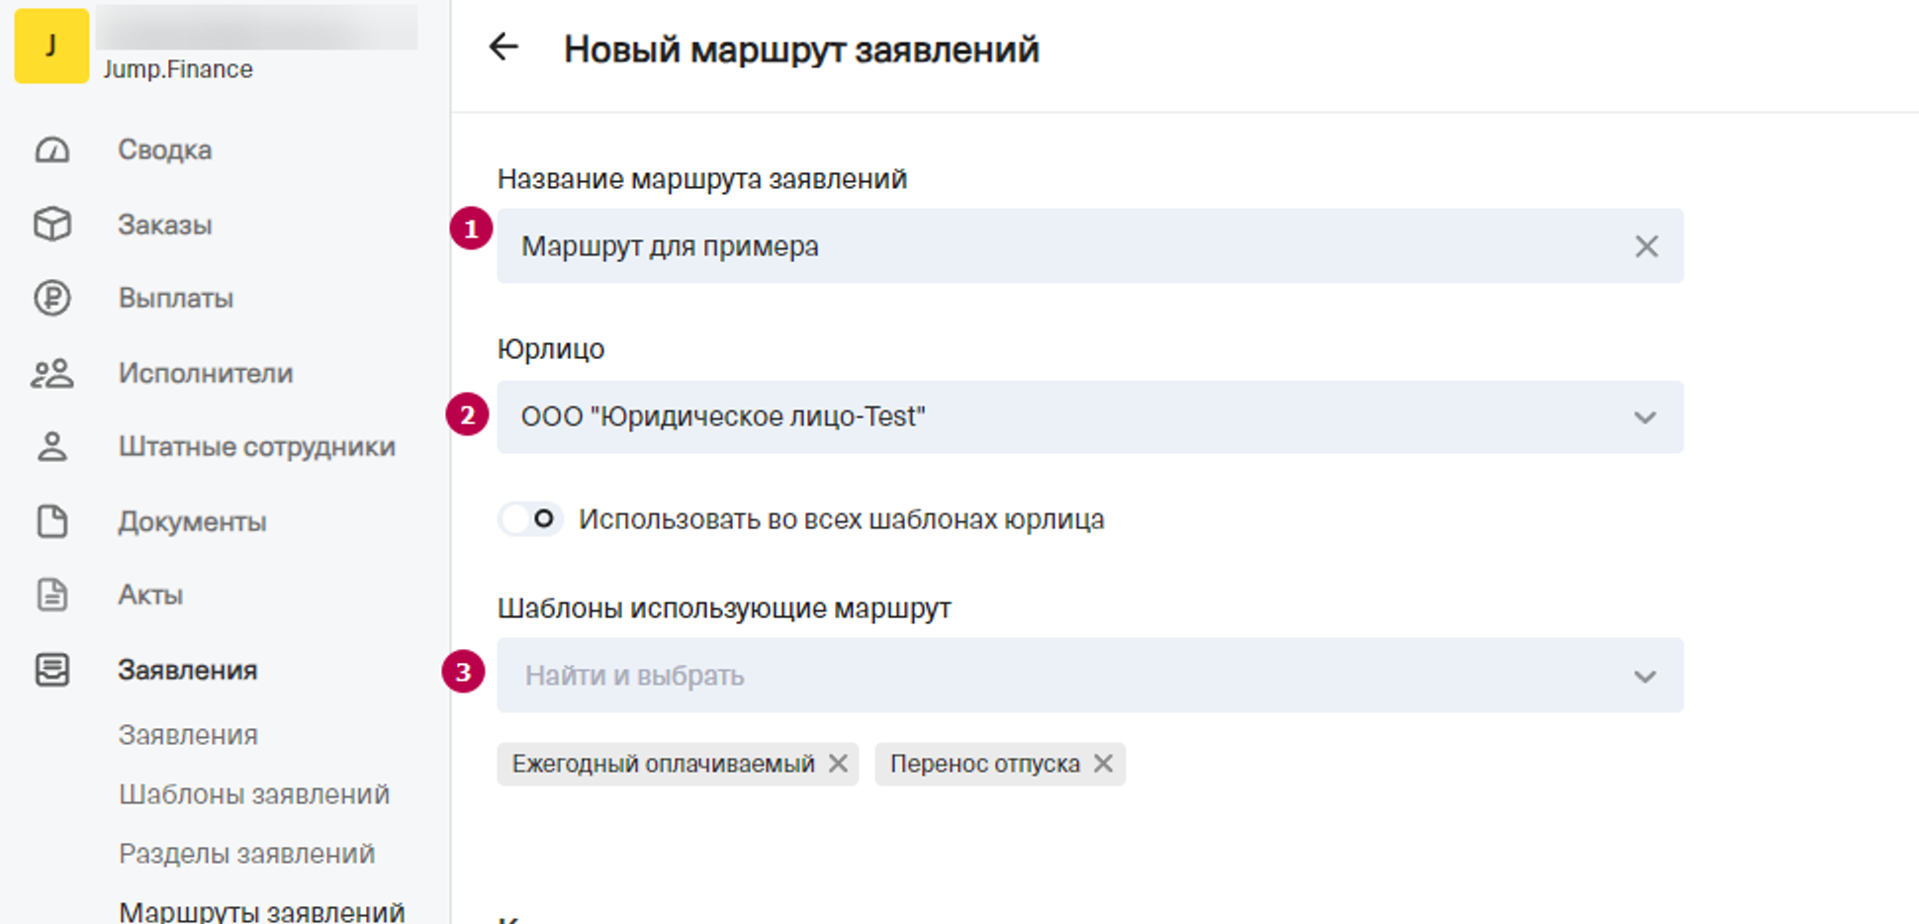The height and width of the screenshot is (924, 1919).
Task: Remove the "Перенос отпуска" template tag
Action: tap(1103, 764)
